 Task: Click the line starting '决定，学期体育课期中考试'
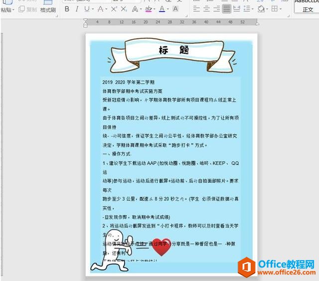[155, 145]
